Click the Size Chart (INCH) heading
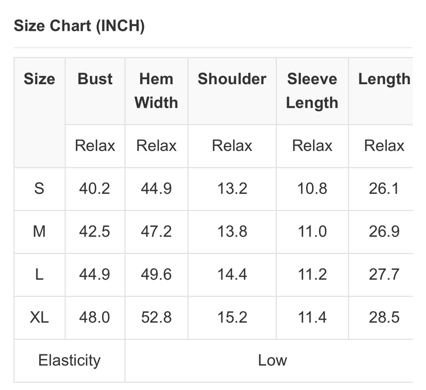The height and width of the screenshot is (390, 426). point(79,26)
